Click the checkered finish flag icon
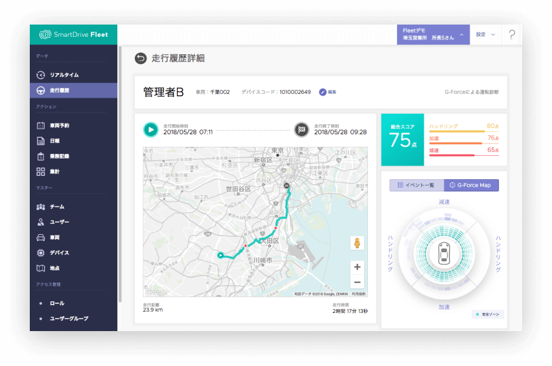 point(302,129)
